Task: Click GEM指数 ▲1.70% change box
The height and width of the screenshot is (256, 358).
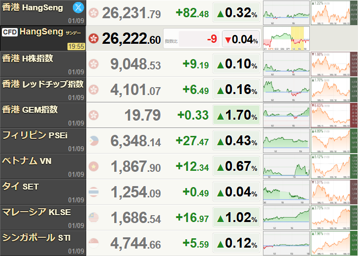Action: (x=236, y=115)
